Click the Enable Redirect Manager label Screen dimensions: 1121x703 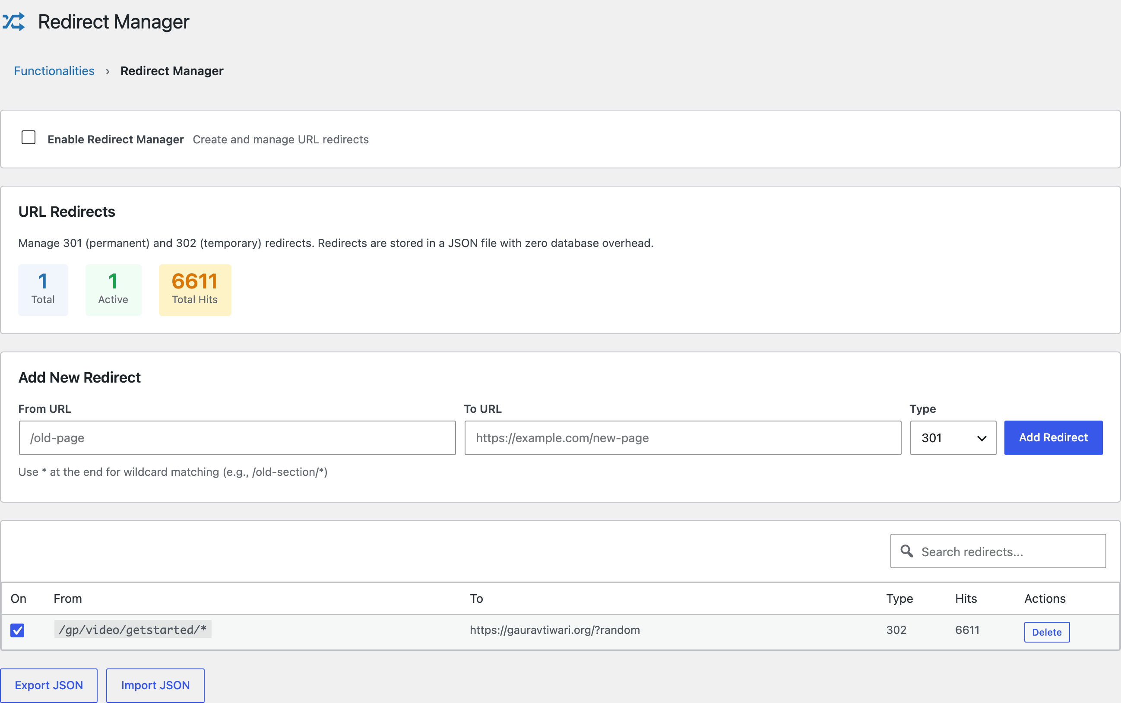tap(115, 139)
